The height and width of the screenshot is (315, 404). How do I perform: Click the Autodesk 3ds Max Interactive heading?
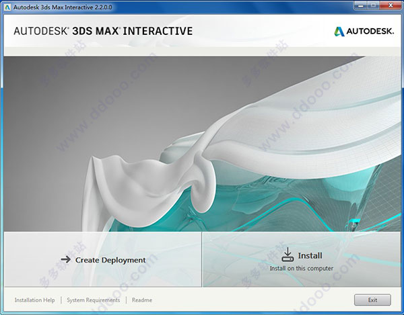103,31
